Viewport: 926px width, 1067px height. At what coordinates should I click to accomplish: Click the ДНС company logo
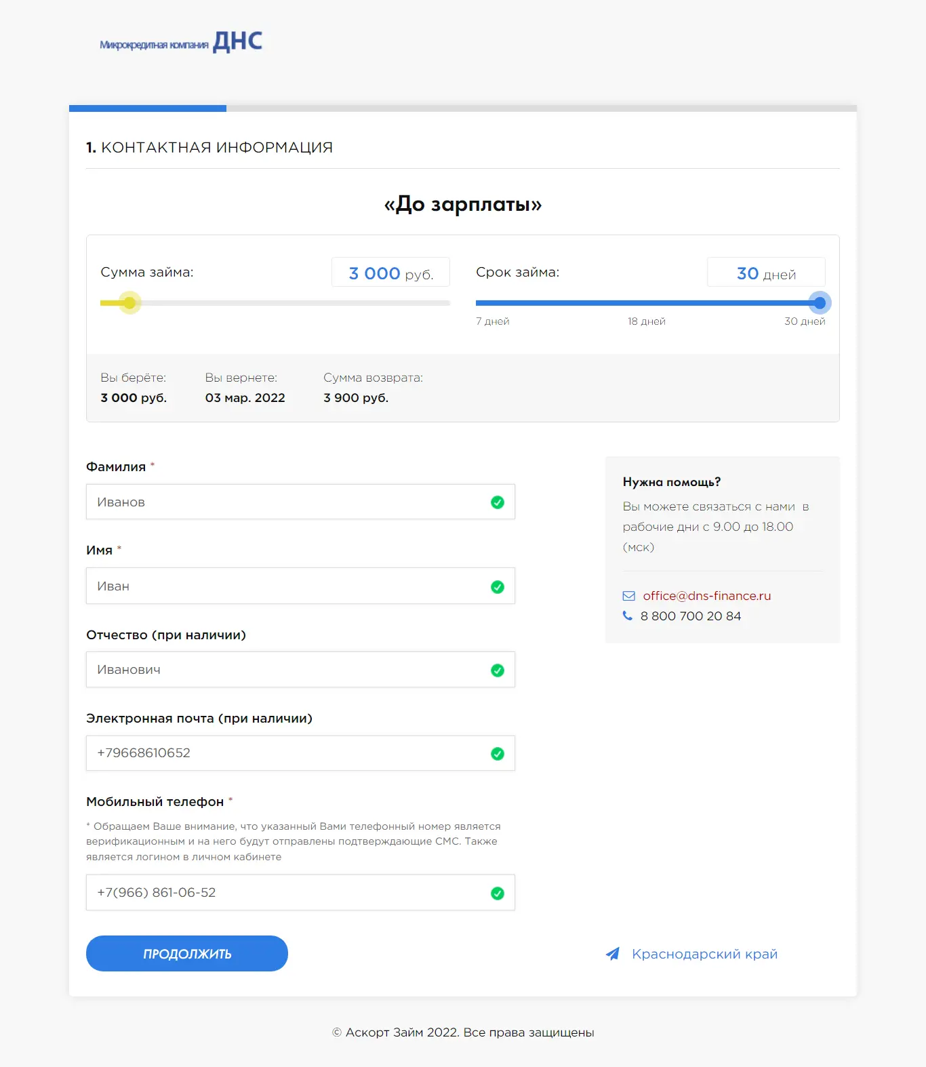point(181,42)
